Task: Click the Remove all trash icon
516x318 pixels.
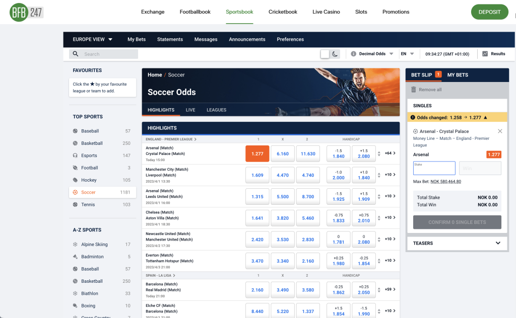Action: coord(414,90)
